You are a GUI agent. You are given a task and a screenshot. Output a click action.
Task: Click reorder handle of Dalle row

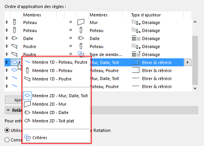[6, 38]
